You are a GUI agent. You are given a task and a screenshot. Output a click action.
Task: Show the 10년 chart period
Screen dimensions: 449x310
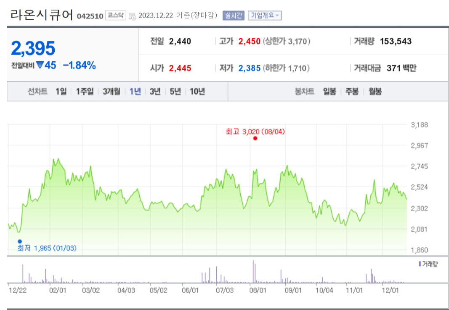tap(197, 92)
